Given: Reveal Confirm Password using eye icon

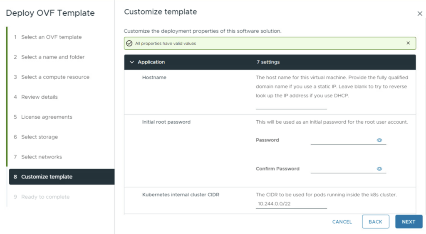Looking at the screenshot, I should pyautogui.click(x=379, y=169).
